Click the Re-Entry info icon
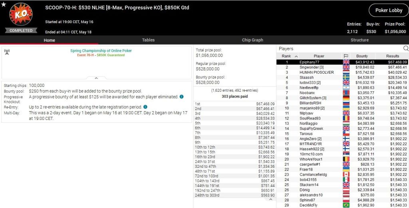 (x=145, y=107)
